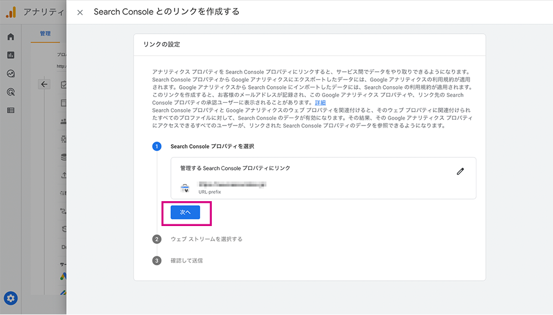Viewport: 553px width, 315px height.
Task: Click the history icon in admin list
Action: 64,229
